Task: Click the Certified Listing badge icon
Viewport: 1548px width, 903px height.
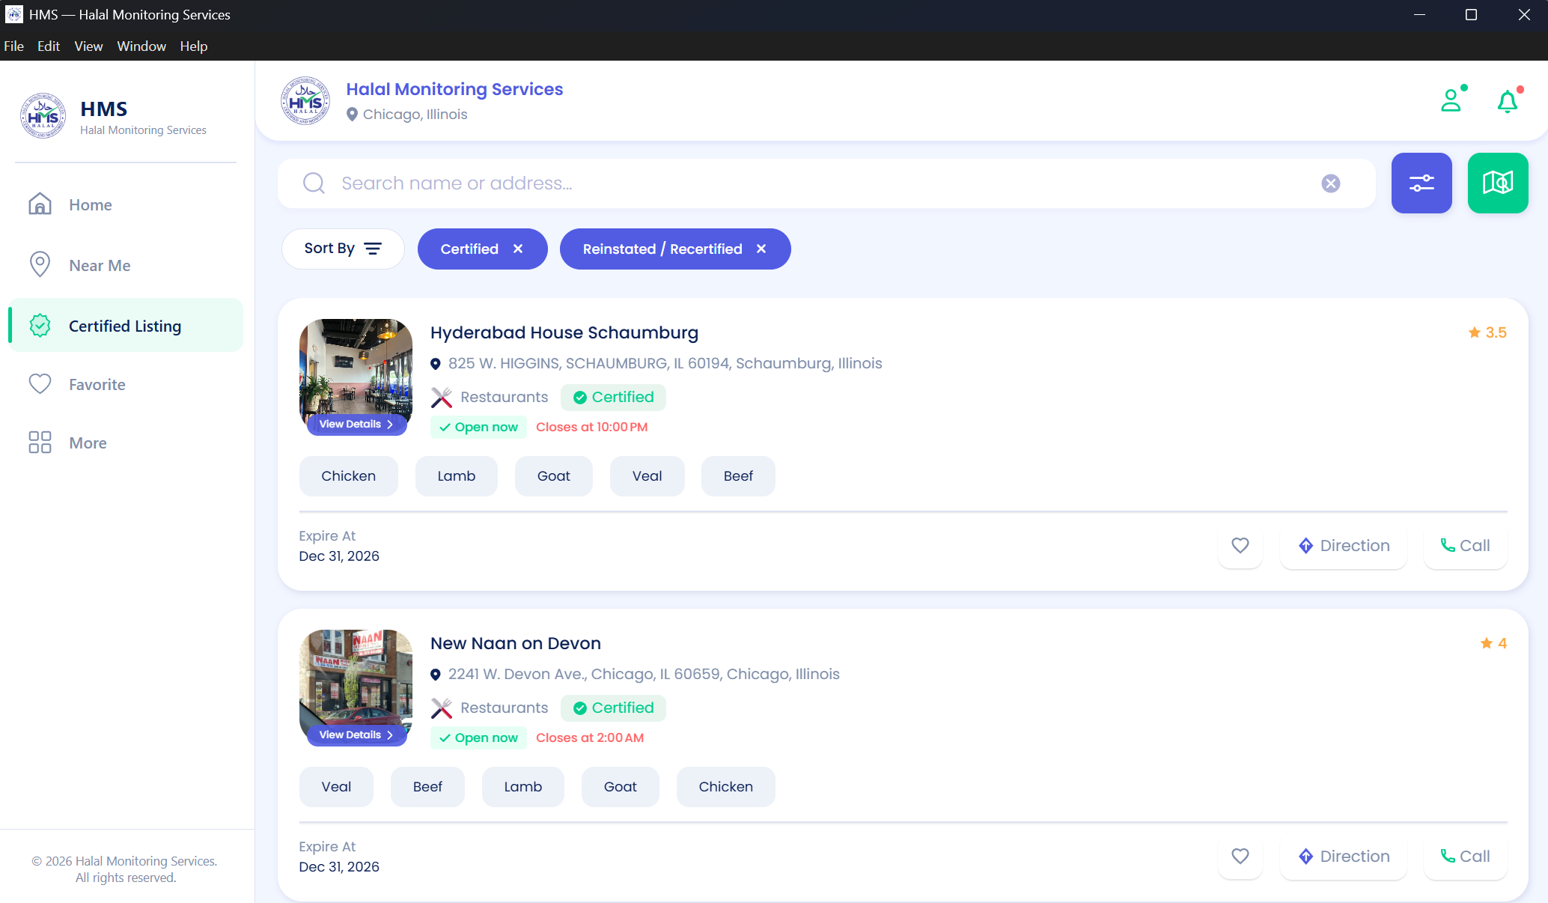Action: (x=40, y=326)
